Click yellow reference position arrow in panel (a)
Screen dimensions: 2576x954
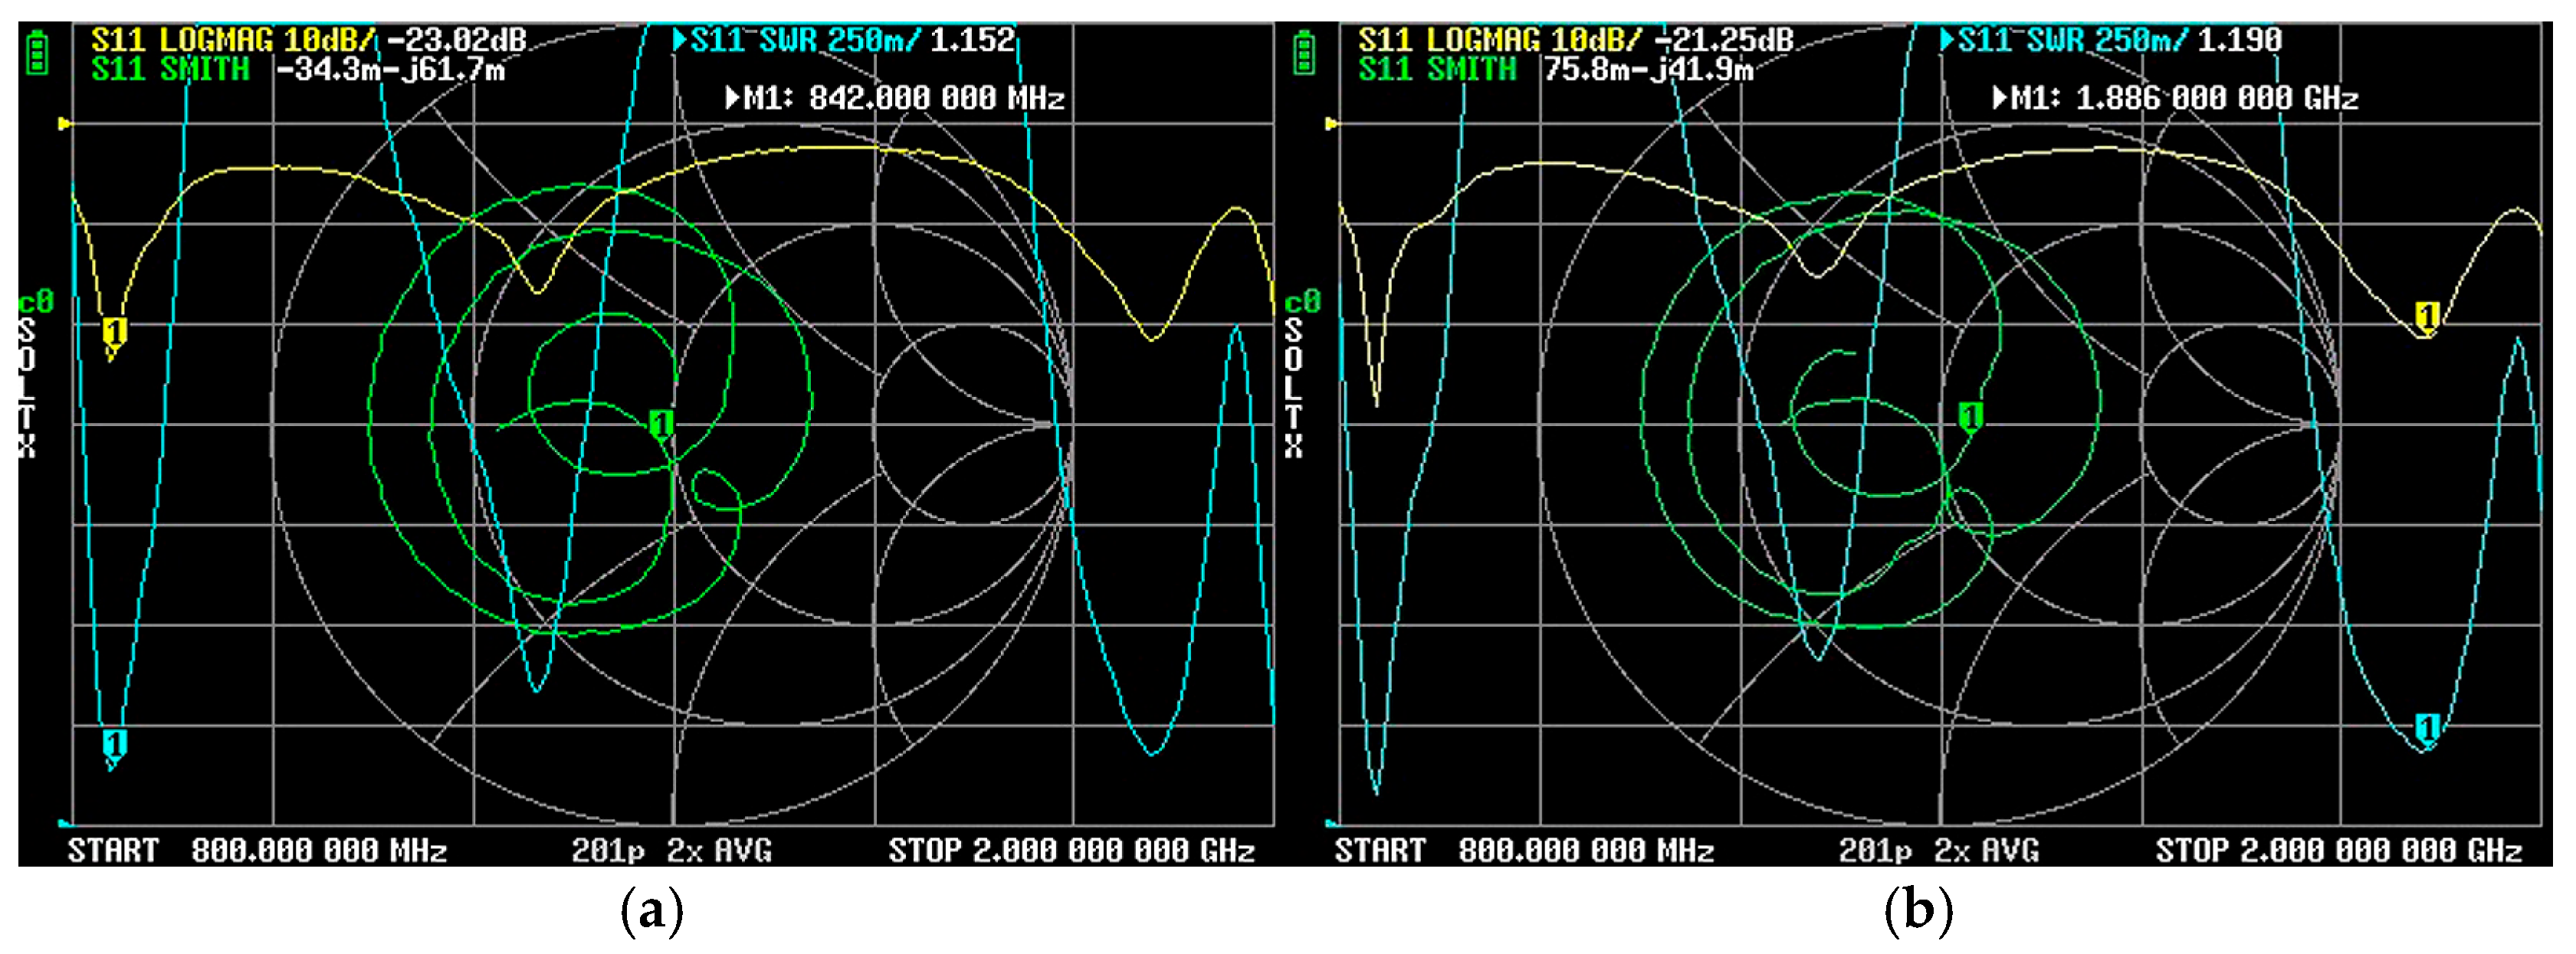point(65,124)
